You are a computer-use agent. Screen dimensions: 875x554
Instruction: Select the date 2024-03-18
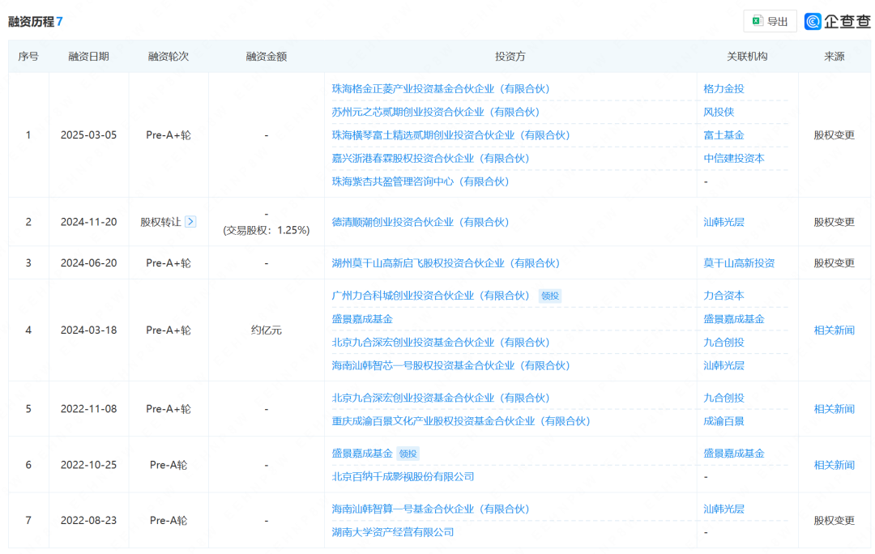click(x=89, y=330)
